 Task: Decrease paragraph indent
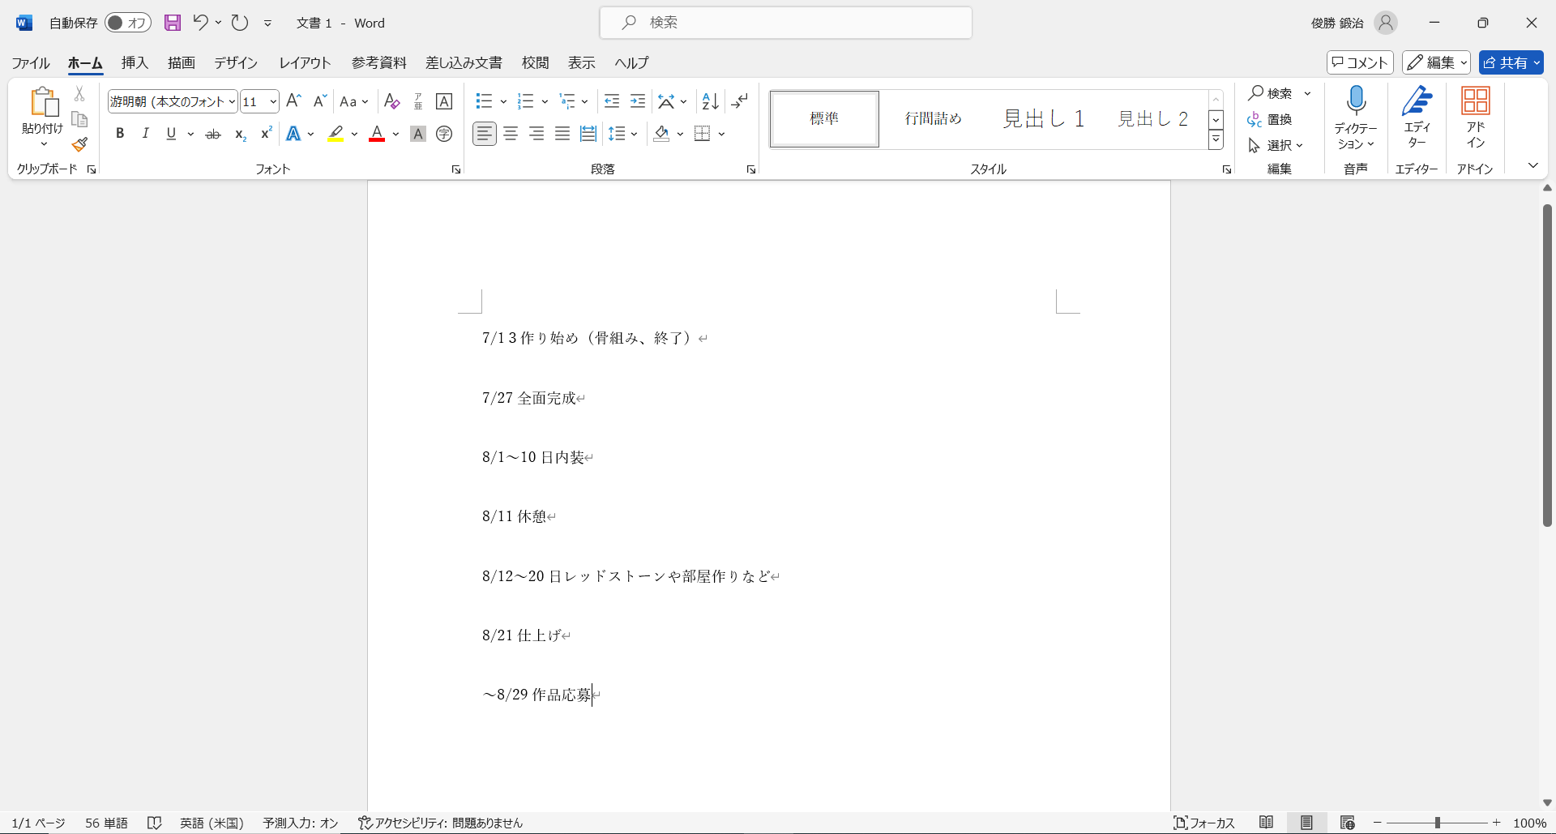point(612,101)
